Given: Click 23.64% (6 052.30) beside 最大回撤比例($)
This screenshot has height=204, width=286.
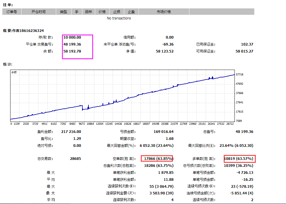Looking at the screenshot, I should [236, 145].
